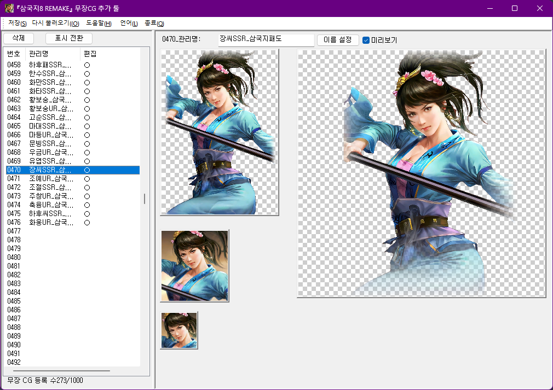This screenshot has height=390, width=553.
Task: Select row 0471 조예UR
Action: 73,179
